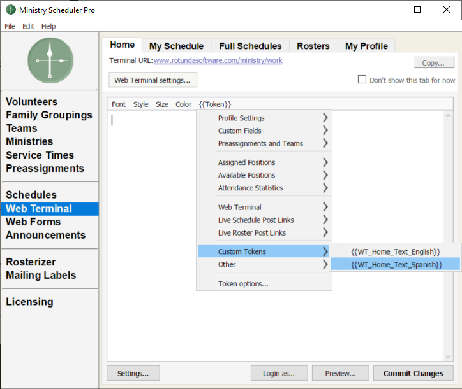The height and width of the screenshot is (389, 462).
Task: Open the Edit menu
Action: [28, 27]
